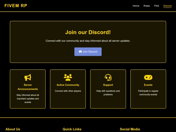Click the Support headset icon
The height and width of the screenshot is (132, 176).
tap(108, 77)
